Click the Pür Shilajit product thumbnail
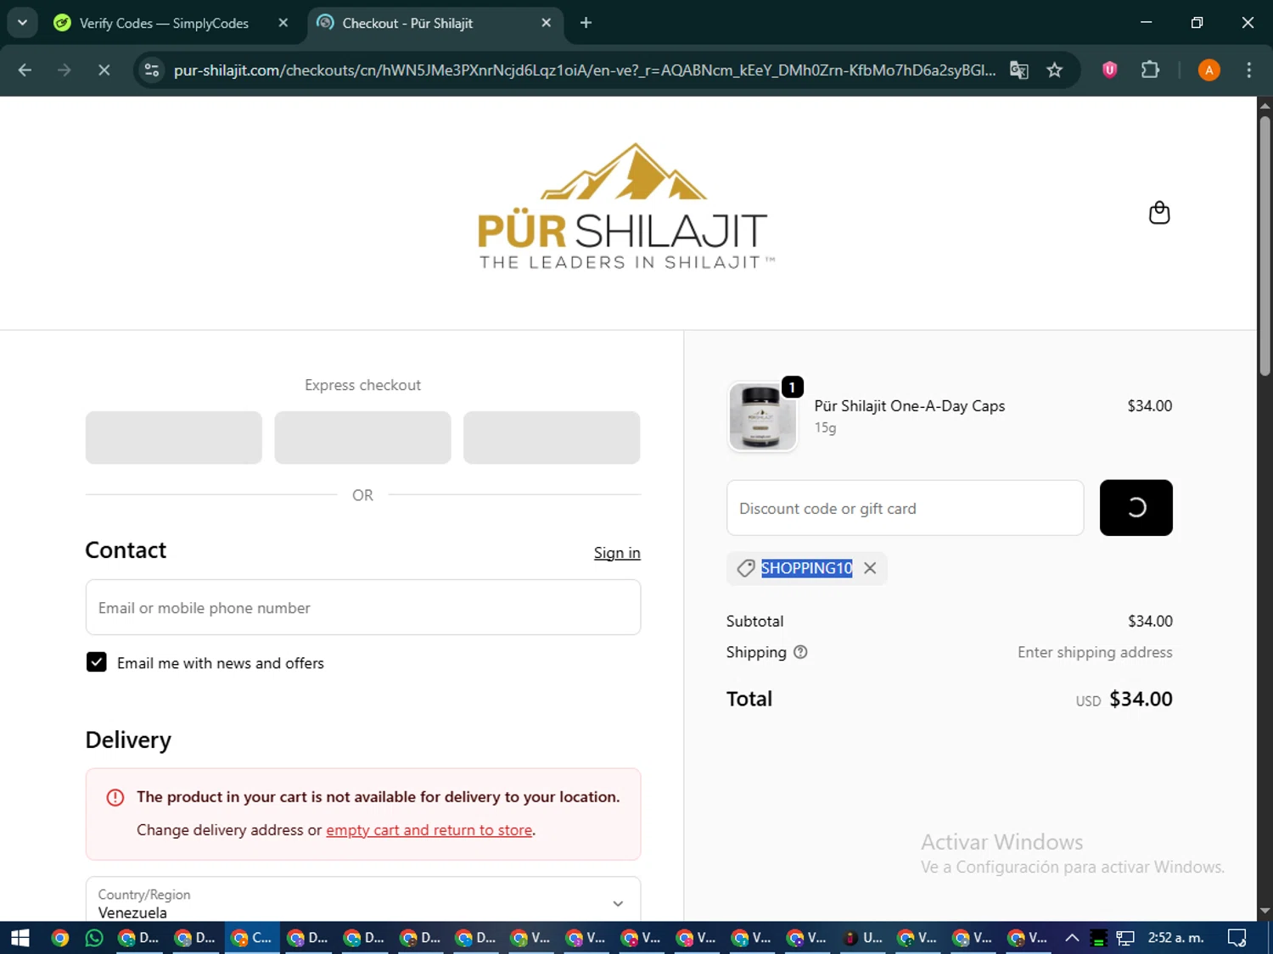Screen dimensions: 1273x954 click(x=762, y=416)
